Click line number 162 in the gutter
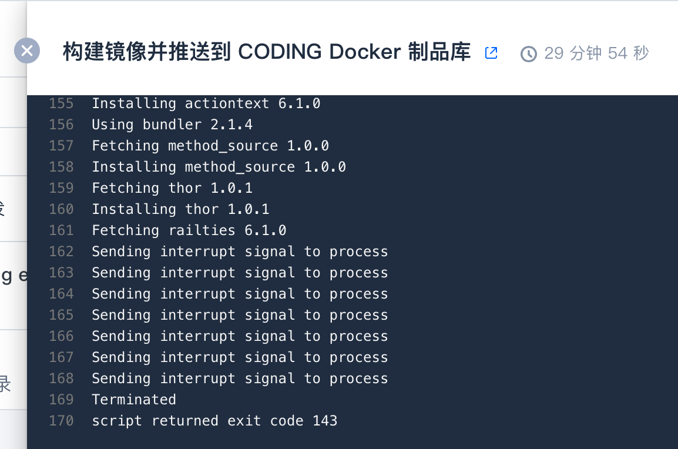The width and height of the screenshot is (678, 449). 61,252
